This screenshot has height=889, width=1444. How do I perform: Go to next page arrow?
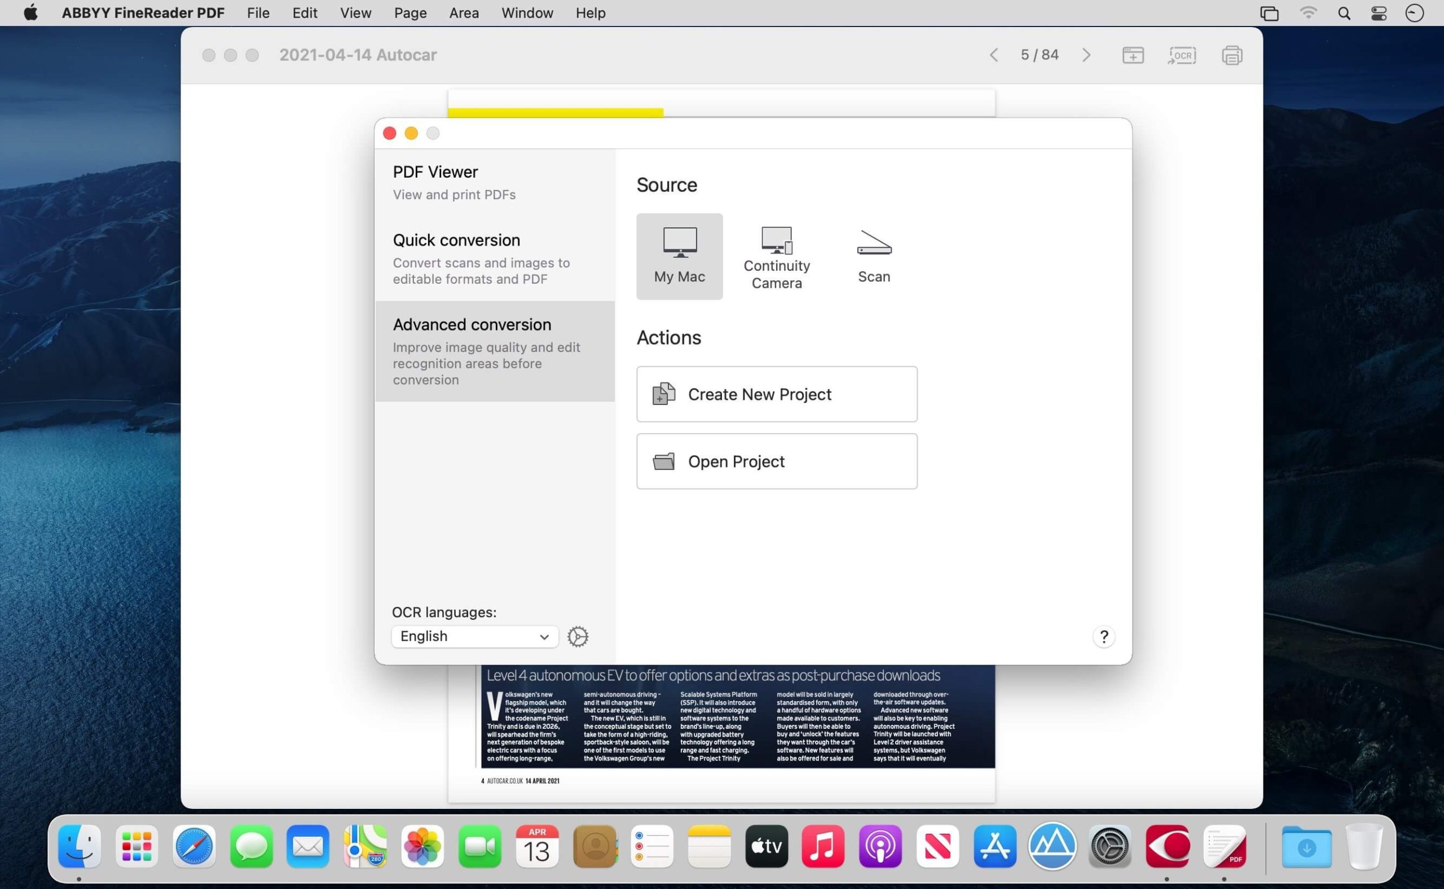point(1086,55)
